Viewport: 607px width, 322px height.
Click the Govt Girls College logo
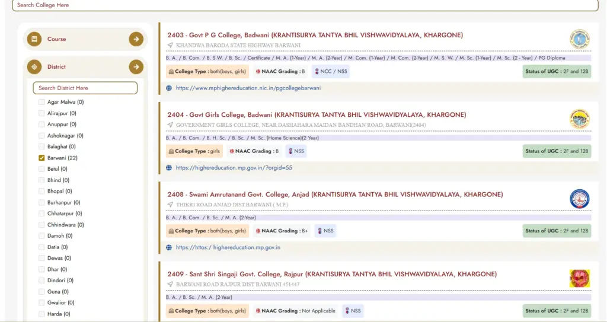pos(580,119)
